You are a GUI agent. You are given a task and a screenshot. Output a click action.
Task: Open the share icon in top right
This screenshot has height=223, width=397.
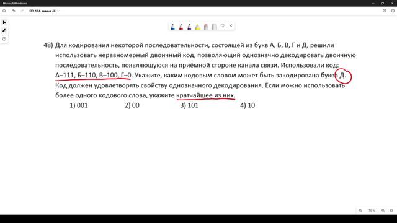click(385, 11)
